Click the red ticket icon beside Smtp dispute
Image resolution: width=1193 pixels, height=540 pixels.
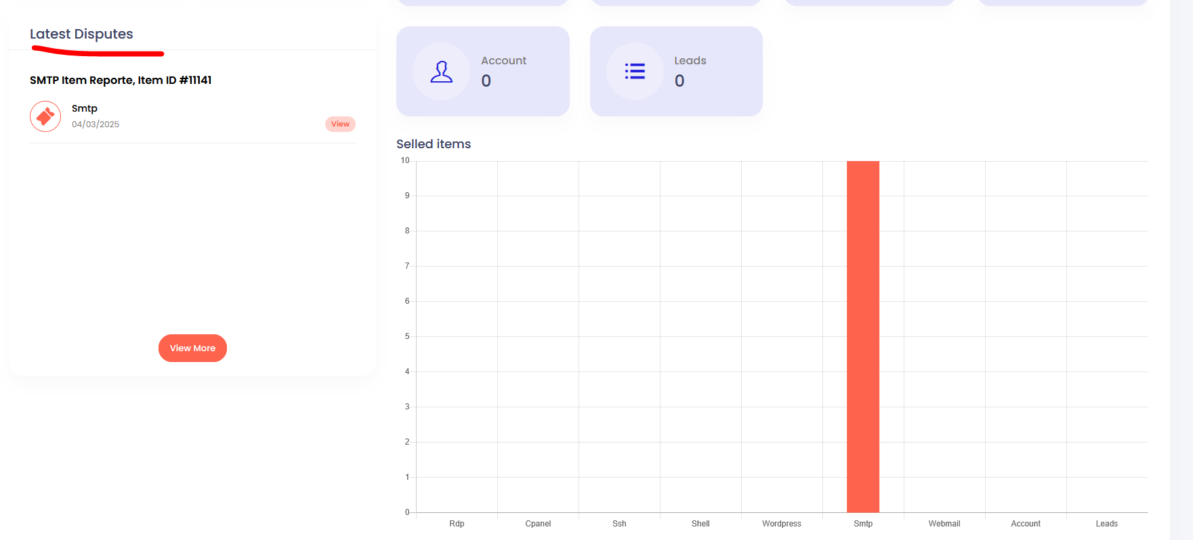(x=45, y=116)
